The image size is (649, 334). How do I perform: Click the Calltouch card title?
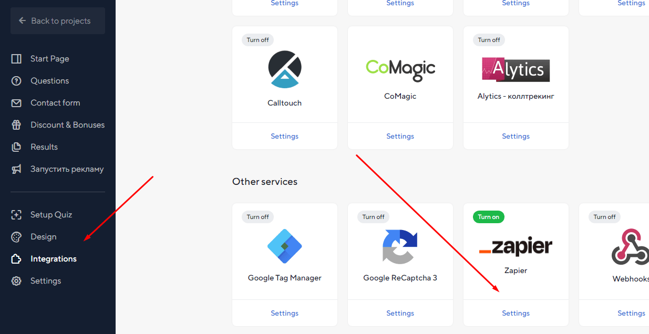point(285,103)
